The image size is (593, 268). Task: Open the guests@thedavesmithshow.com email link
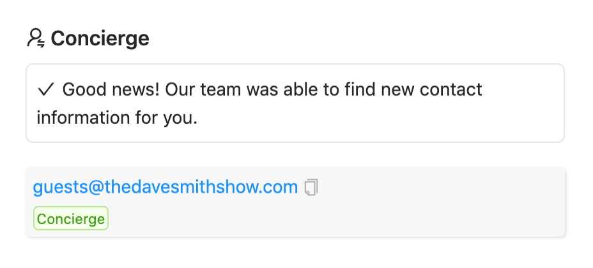coord(166,187)
